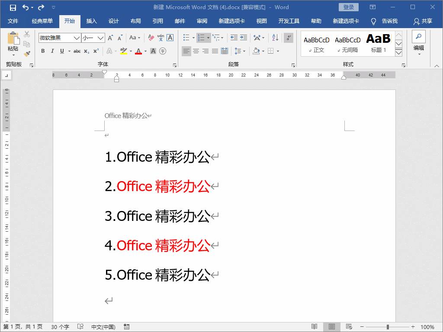Click the wén phonetic guide icon
The width and height of the screenshot is (443, 332).
tap(161, 38)
